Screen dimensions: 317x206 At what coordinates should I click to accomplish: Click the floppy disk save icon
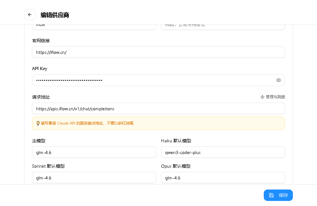click(271, 195)
